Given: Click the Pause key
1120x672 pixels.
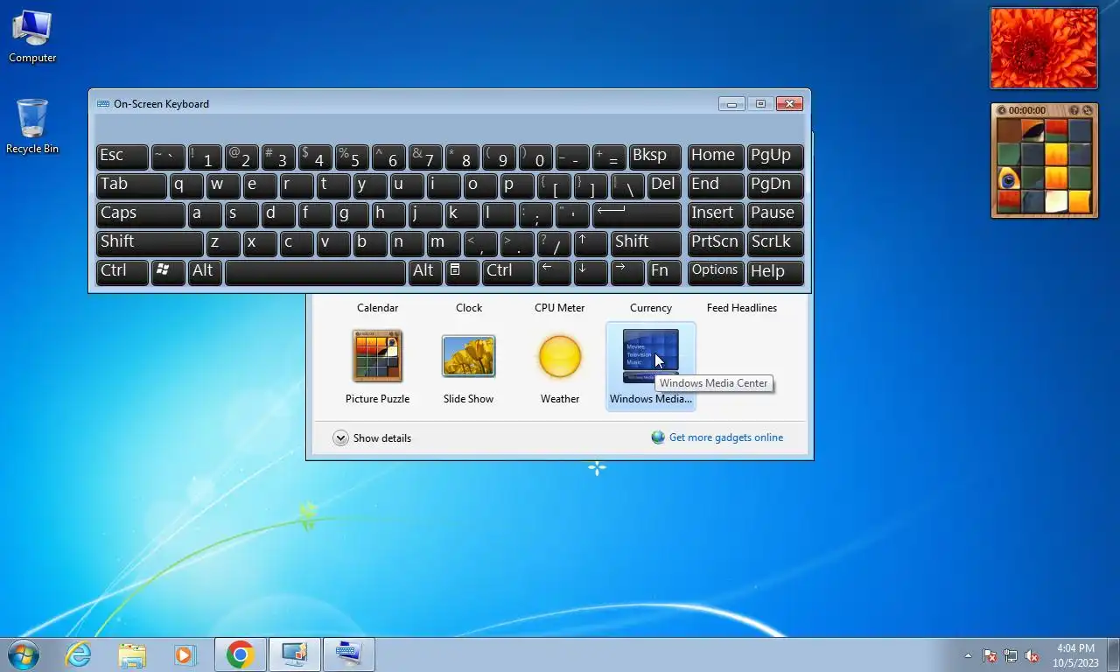Looking at the screenshot, I should 775,214.
